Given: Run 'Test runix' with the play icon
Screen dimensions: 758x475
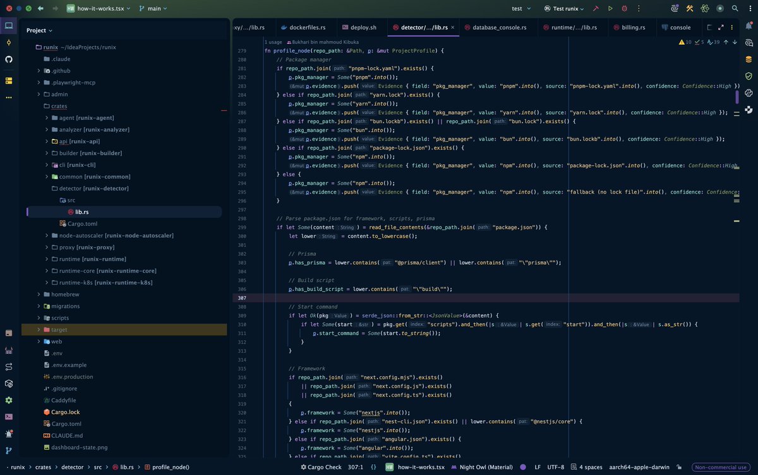Looking at the screenshot, I should [610, 9].
